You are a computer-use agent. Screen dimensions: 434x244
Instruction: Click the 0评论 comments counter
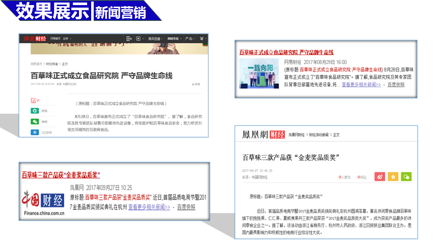tap(362, 177)
